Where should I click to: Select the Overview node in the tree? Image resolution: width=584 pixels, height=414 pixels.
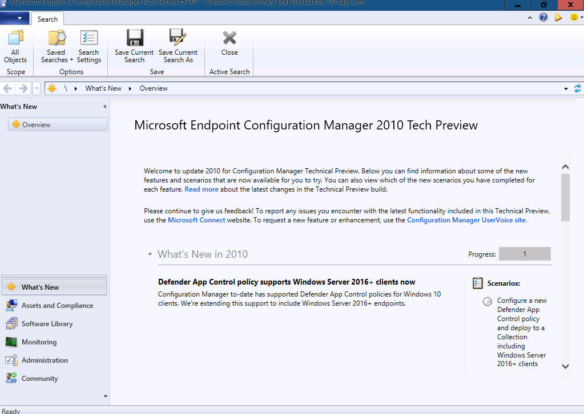click(58, 125)
